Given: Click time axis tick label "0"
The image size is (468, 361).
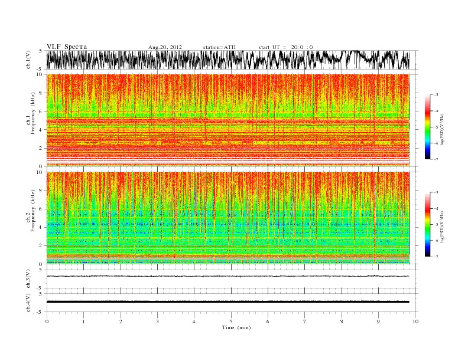Looking at the screenshot, I should point(47,321).
